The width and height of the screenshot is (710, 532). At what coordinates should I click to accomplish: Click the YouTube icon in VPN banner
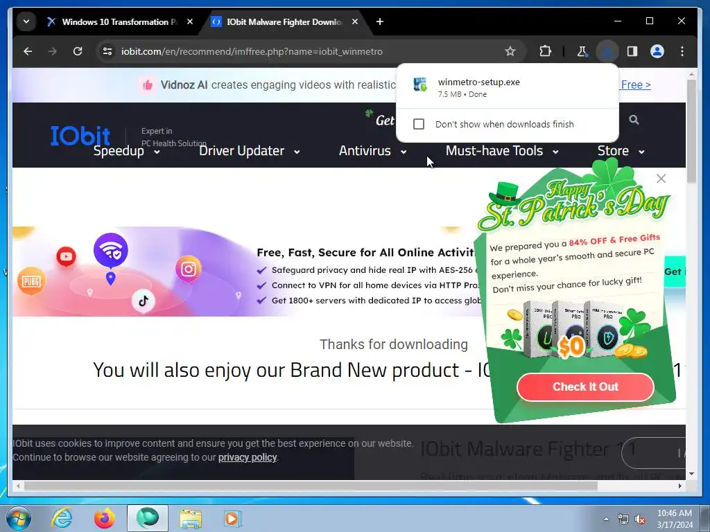(x=66, y=256)
